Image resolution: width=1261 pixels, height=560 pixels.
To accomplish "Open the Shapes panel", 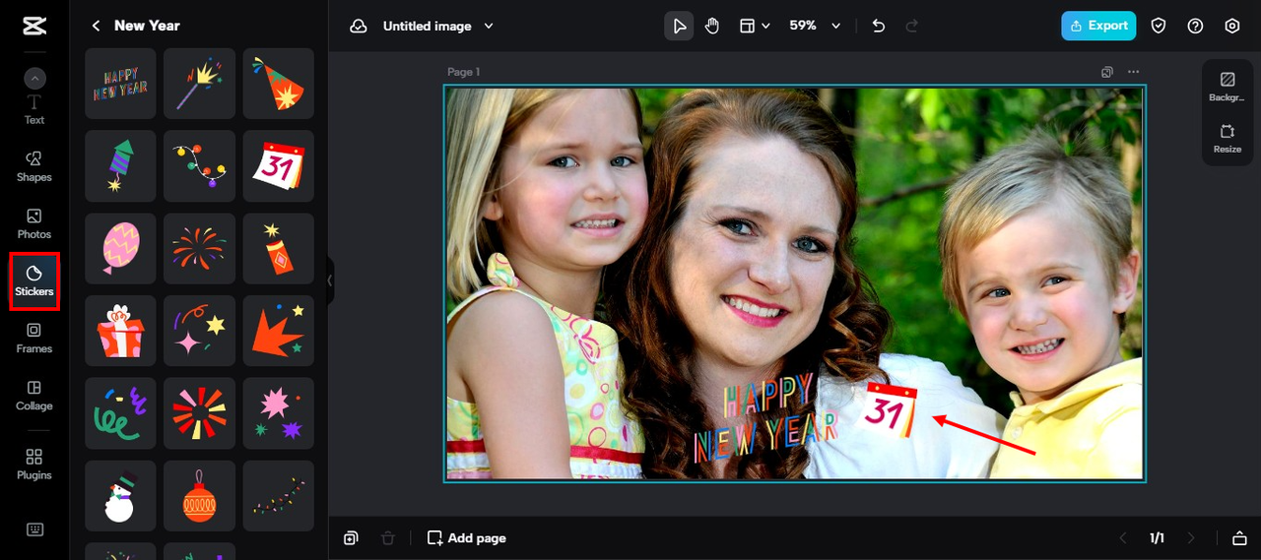I will pyautogui.click(x=34, y=166).
